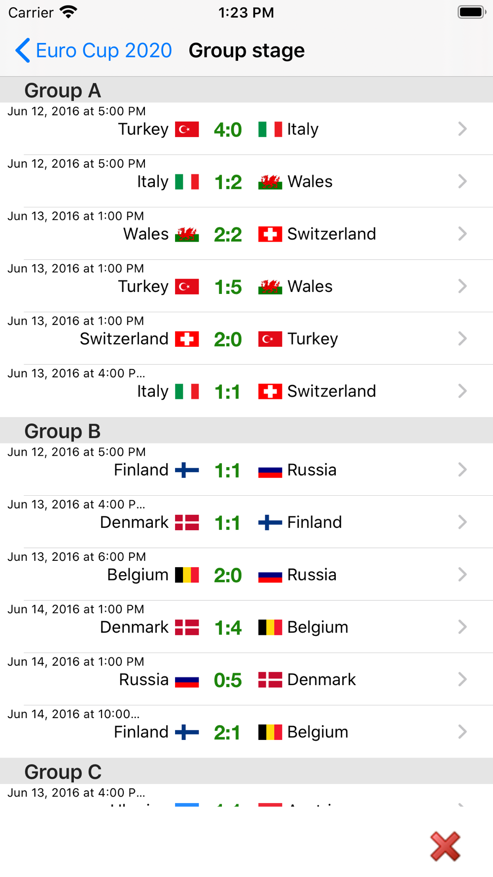
Task: Tap the blue back arrow icon
Action: 23,50
